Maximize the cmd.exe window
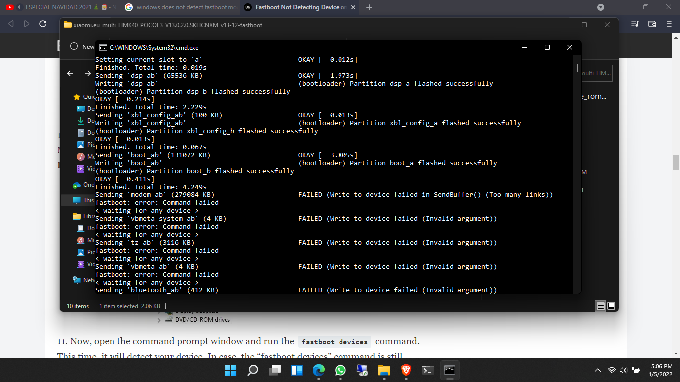680x382 pixels. [x=547, y=48]
